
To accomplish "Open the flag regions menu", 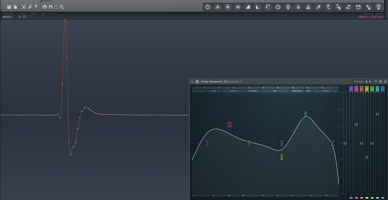I will (36, 7).
